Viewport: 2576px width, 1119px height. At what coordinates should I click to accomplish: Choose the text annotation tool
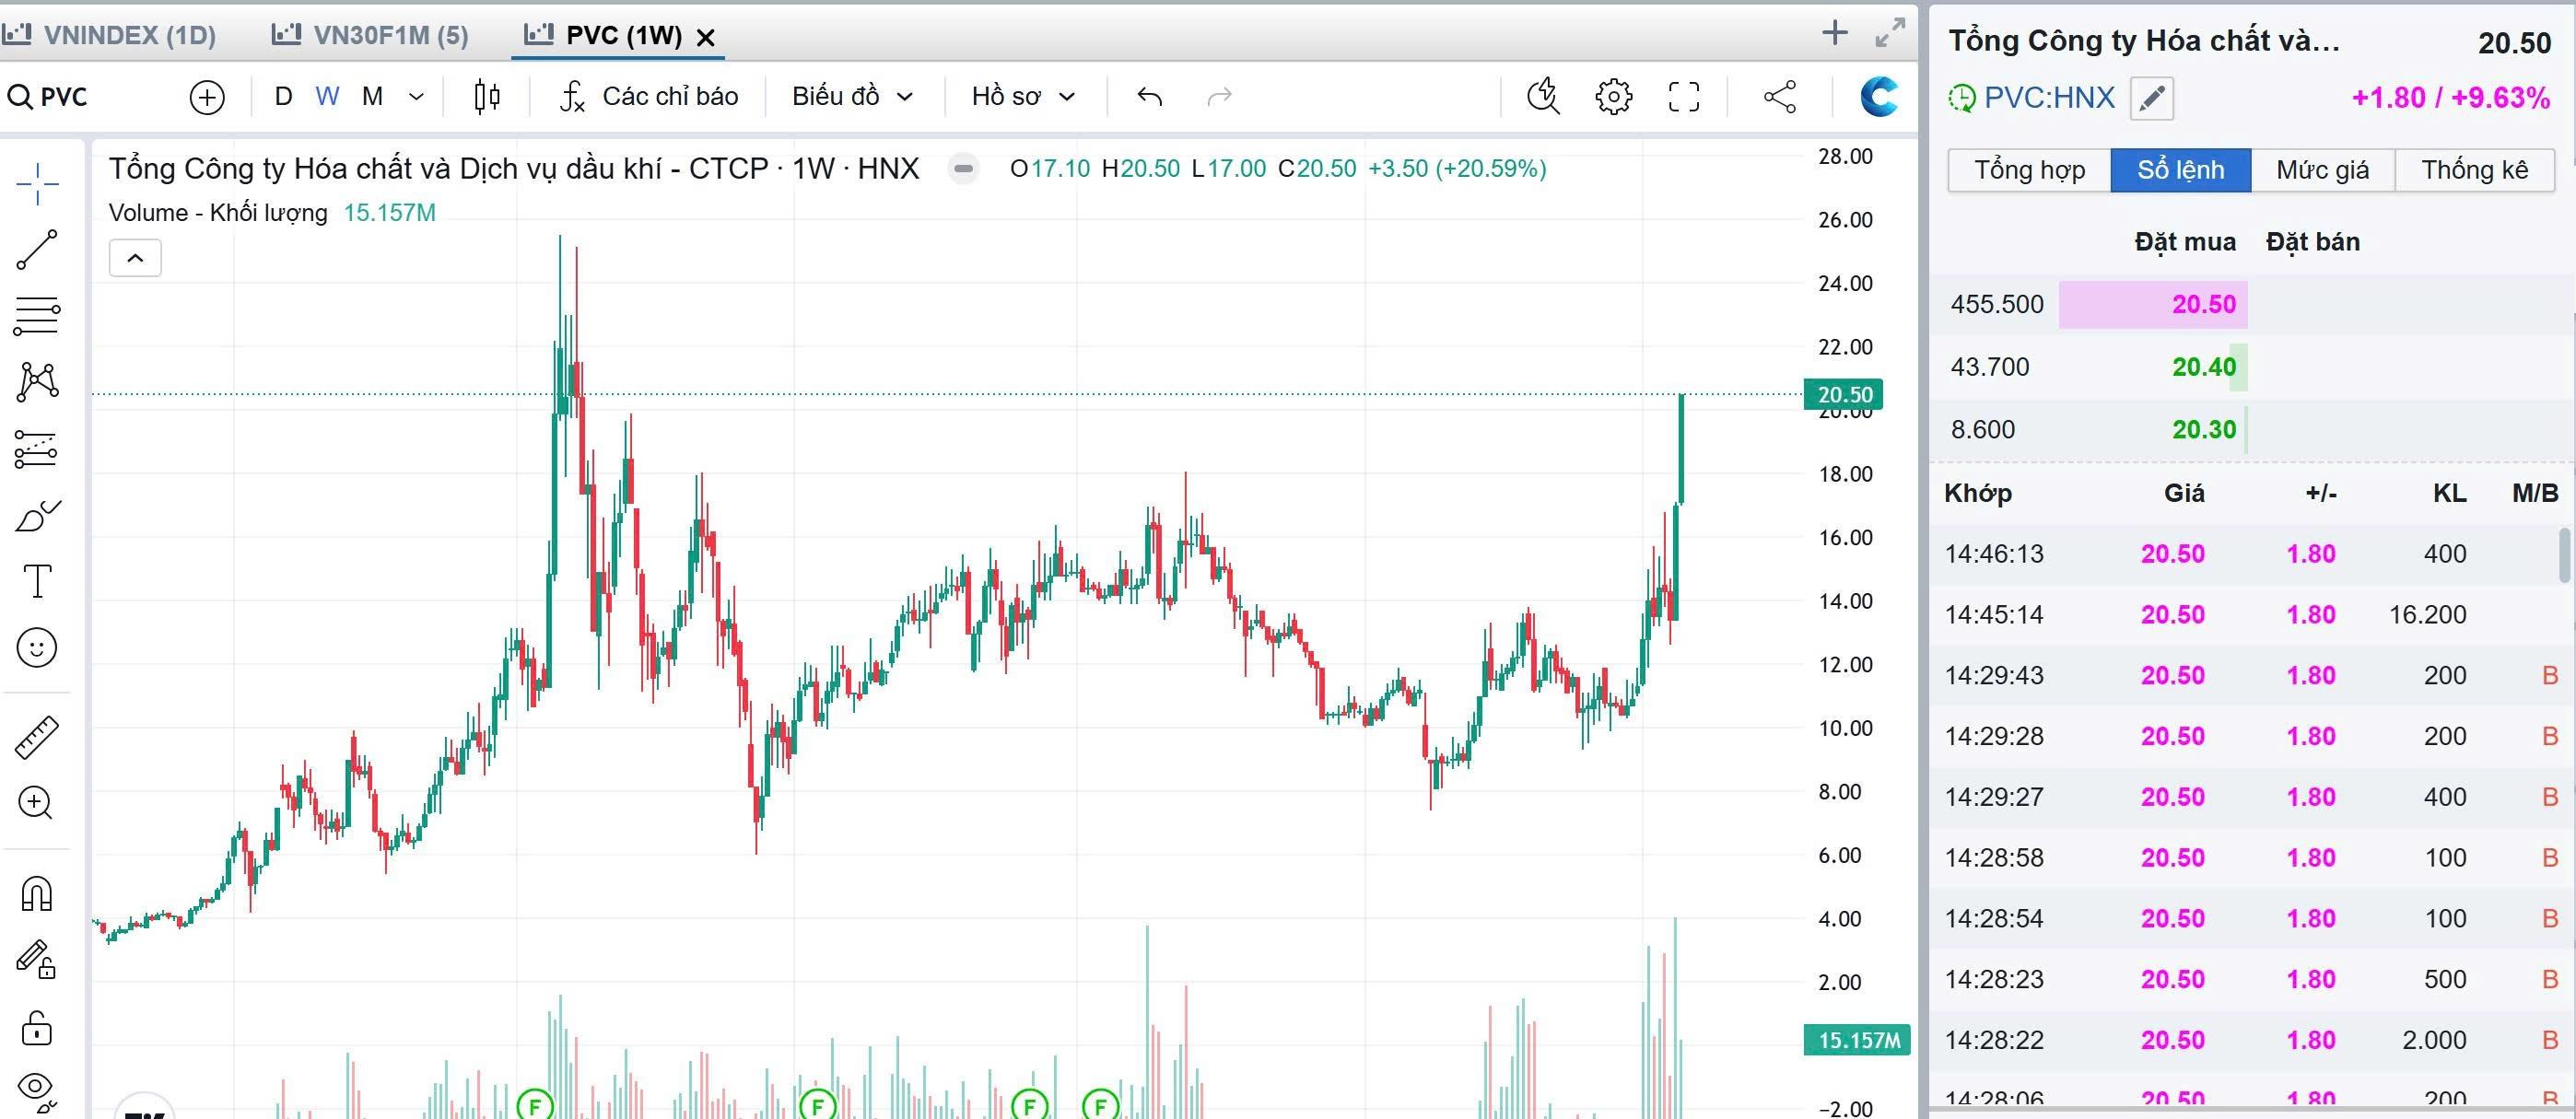click(37, 581)
